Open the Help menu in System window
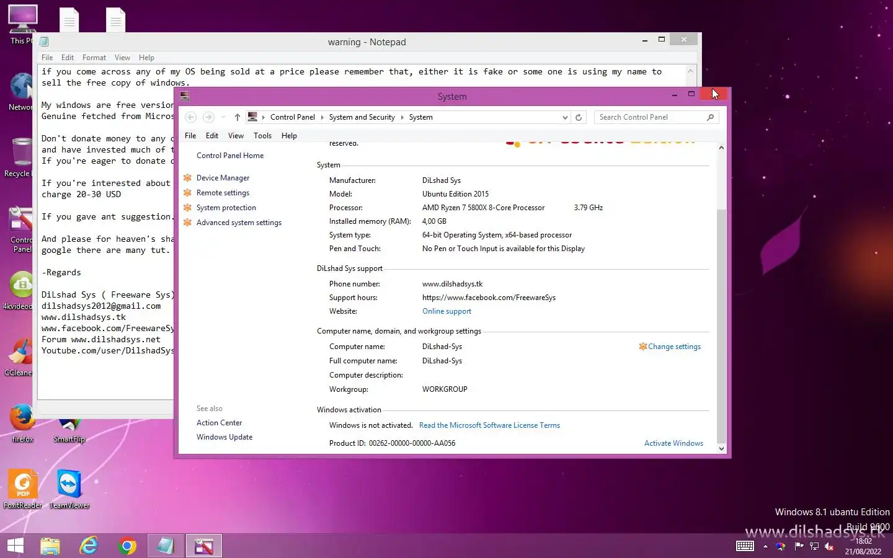 (289, 136)
